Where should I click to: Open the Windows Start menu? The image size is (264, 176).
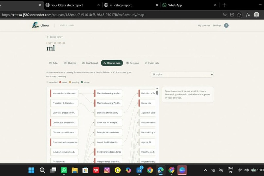pyautogui.click(x=31, y=170)
